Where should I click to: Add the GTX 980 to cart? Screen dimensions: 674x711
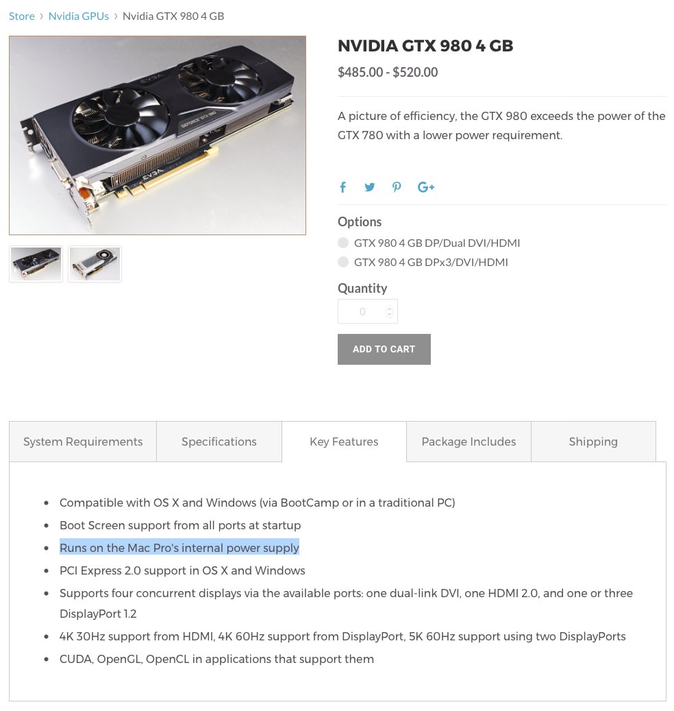[384, 349]
